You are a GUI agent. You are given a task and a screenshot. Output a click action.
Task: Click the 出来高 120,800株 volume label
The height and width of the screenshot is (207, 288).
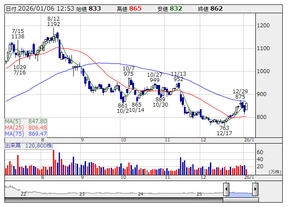[x=29, y=145]
